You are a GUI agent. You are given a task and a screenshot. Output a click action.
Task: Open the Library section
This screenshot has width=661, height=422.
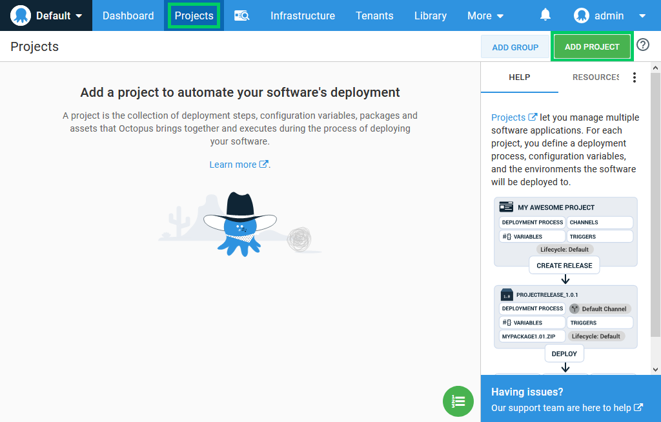431,15
